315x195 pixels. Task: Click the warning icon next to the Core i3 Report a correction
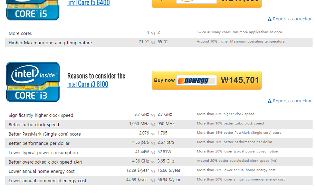coord(270,101)
